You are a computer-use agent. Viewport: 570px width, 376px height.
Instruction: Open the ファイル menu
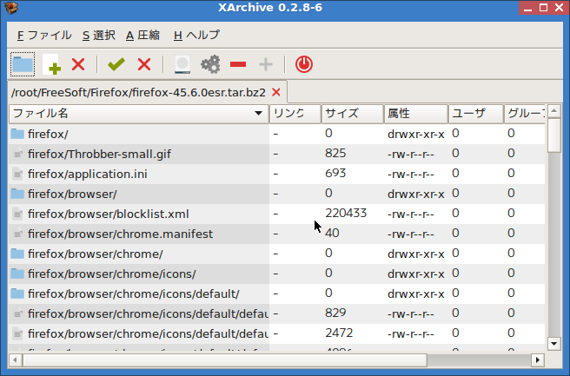(44, 36)
